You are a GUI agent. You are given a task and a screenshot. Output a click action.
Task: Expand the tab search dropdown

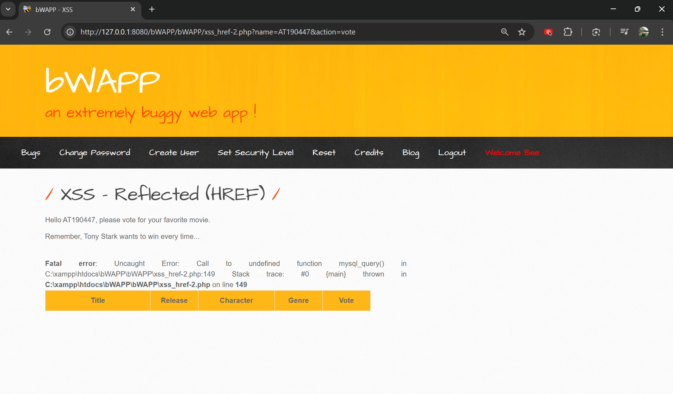point(8,9)
